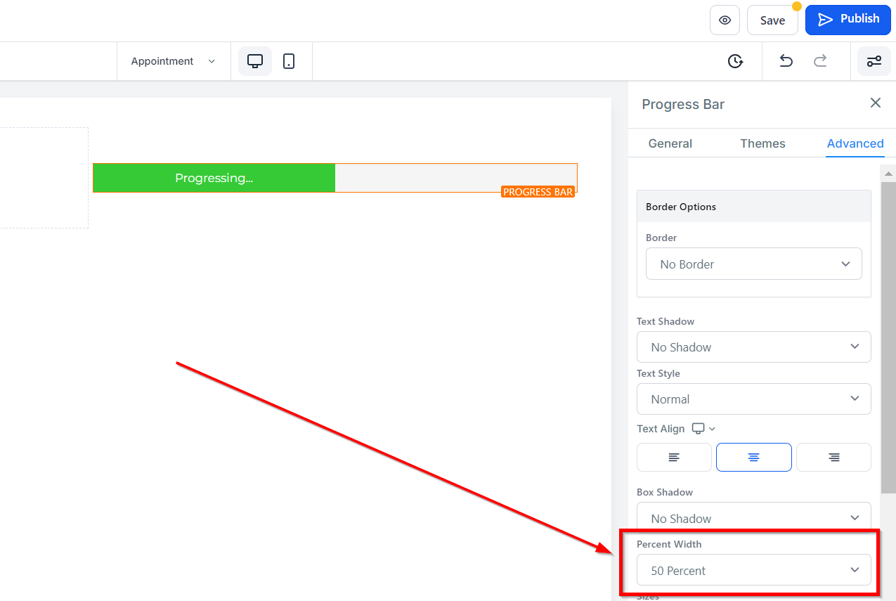This screenshot has height=601, width=896.
Task: Click the redo arrow icon
Action: coord(820,61)
